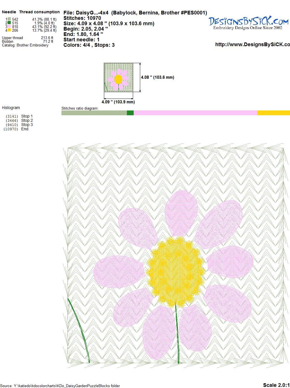Click the Source folder path text
This screenshot has height=388, width=290.
pyautogui.click(x=60, y=386)
